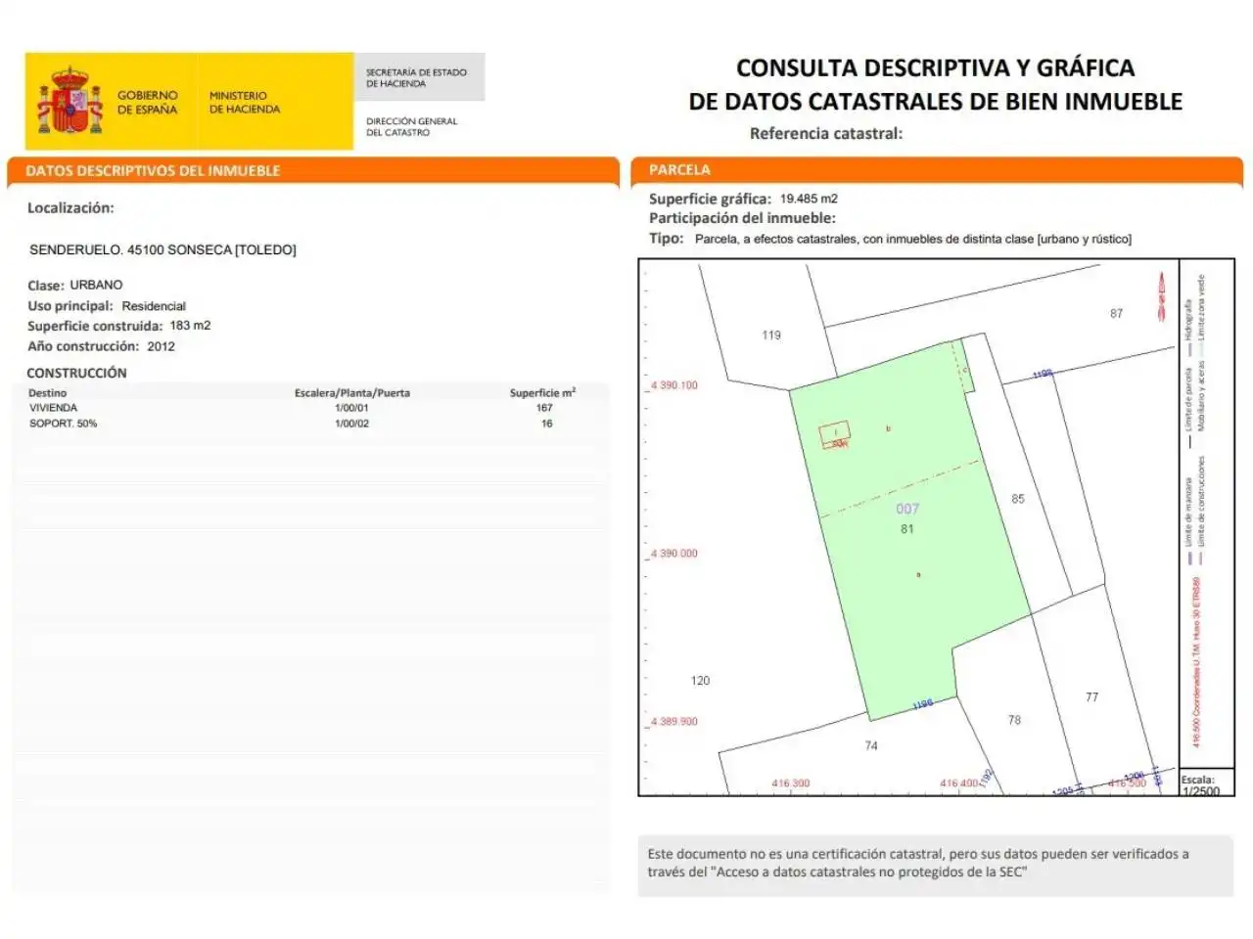Screen dimensions: 1253x939
Task: Click the 'VIVIENDA' table row
Action: coord(308,408)
